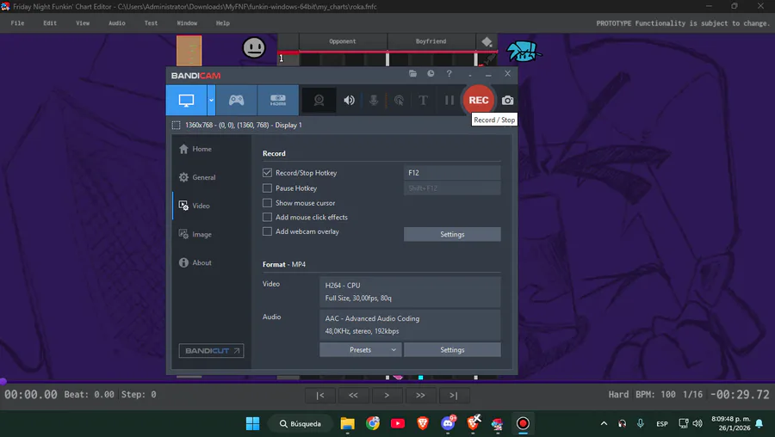Click the capture area rectangle icon
Viewport: 775px width, 437px height.
(x=176, y=125)
